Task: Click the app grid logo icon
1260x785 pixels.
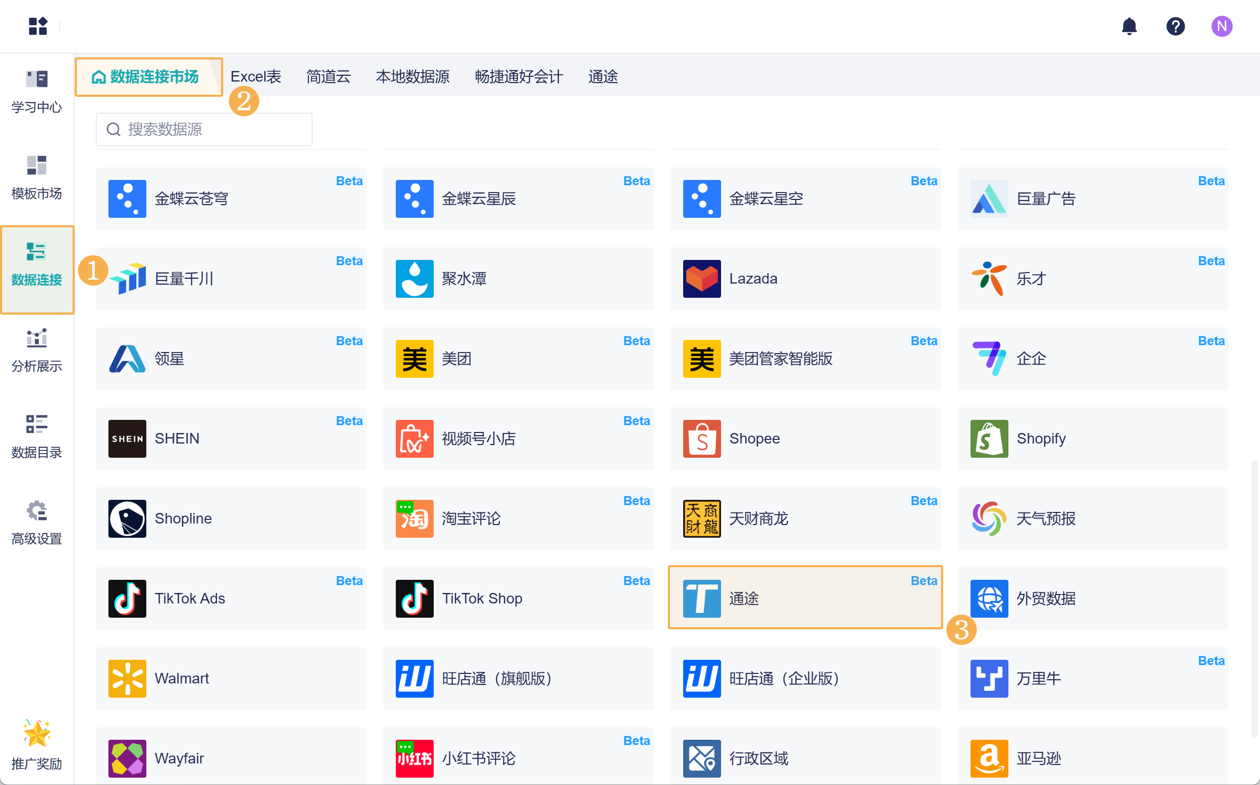Action: click(38, 26)
